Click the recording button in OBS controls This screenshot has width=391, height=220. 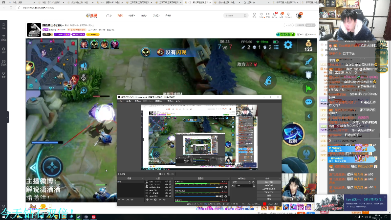(269, 185)
